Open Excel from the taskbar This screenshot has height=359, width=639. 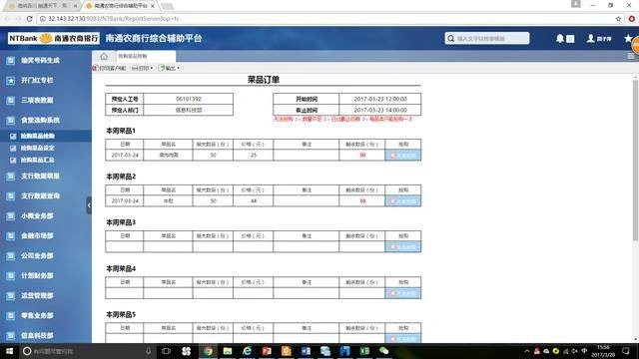click(364, 351)
